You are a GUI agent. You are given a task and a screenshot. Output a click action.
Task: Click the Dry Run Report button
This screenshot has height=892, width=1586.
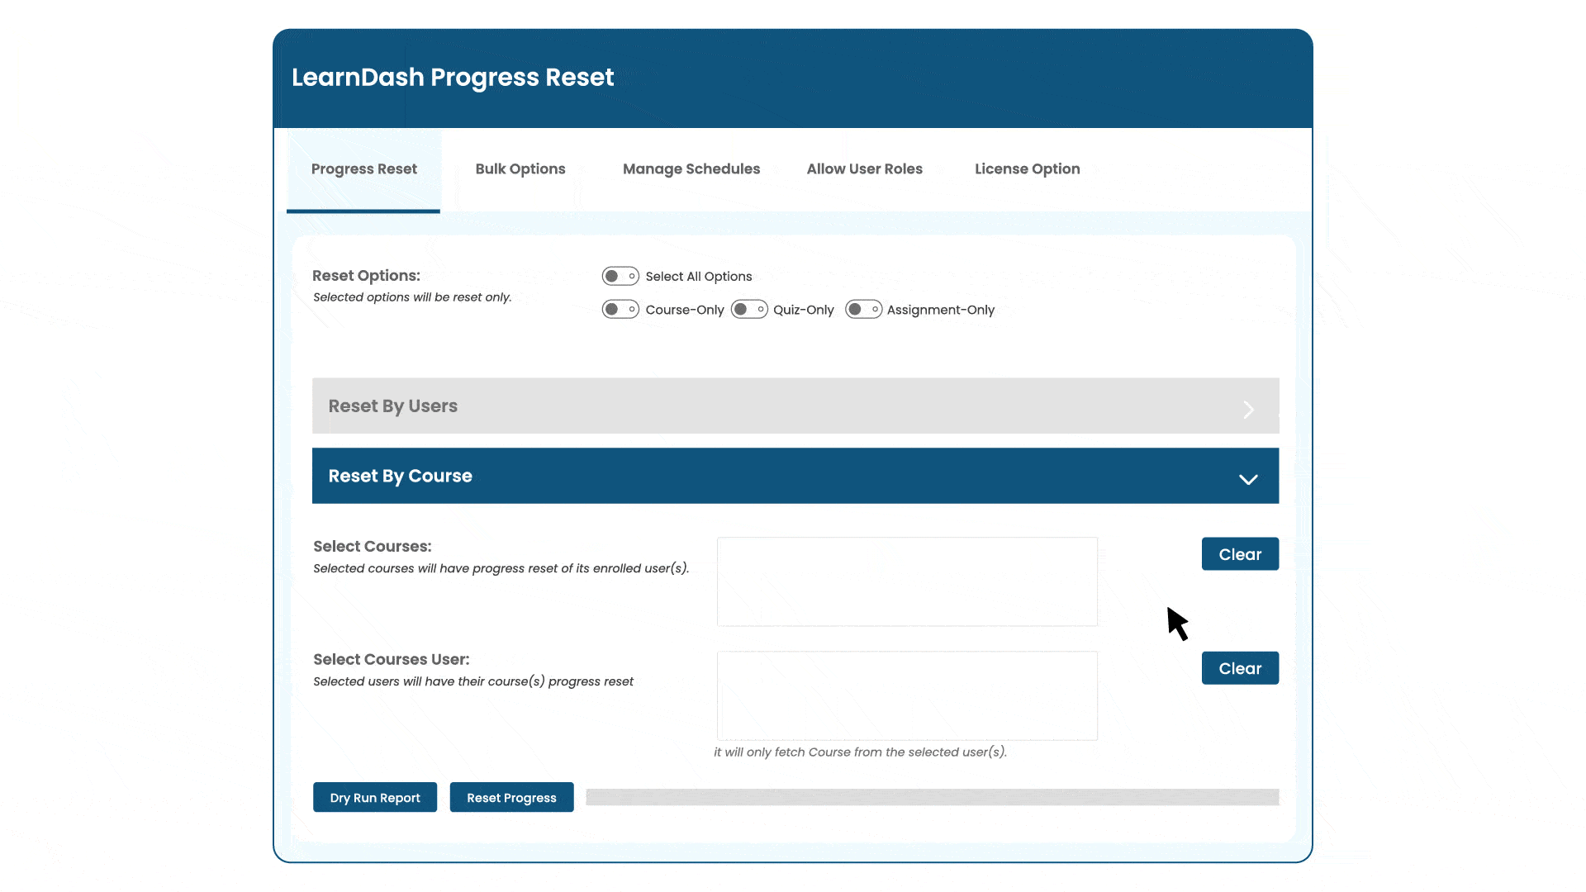pyautogui.click(x=375, y=797)
